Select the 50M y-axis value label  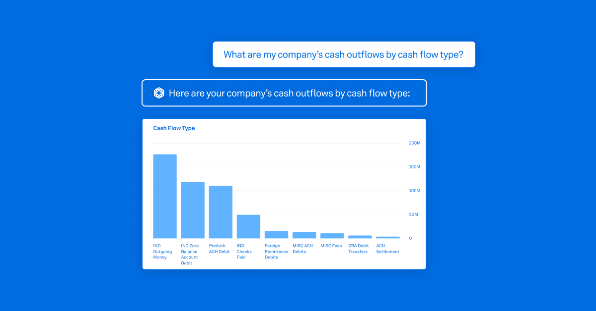413,214
